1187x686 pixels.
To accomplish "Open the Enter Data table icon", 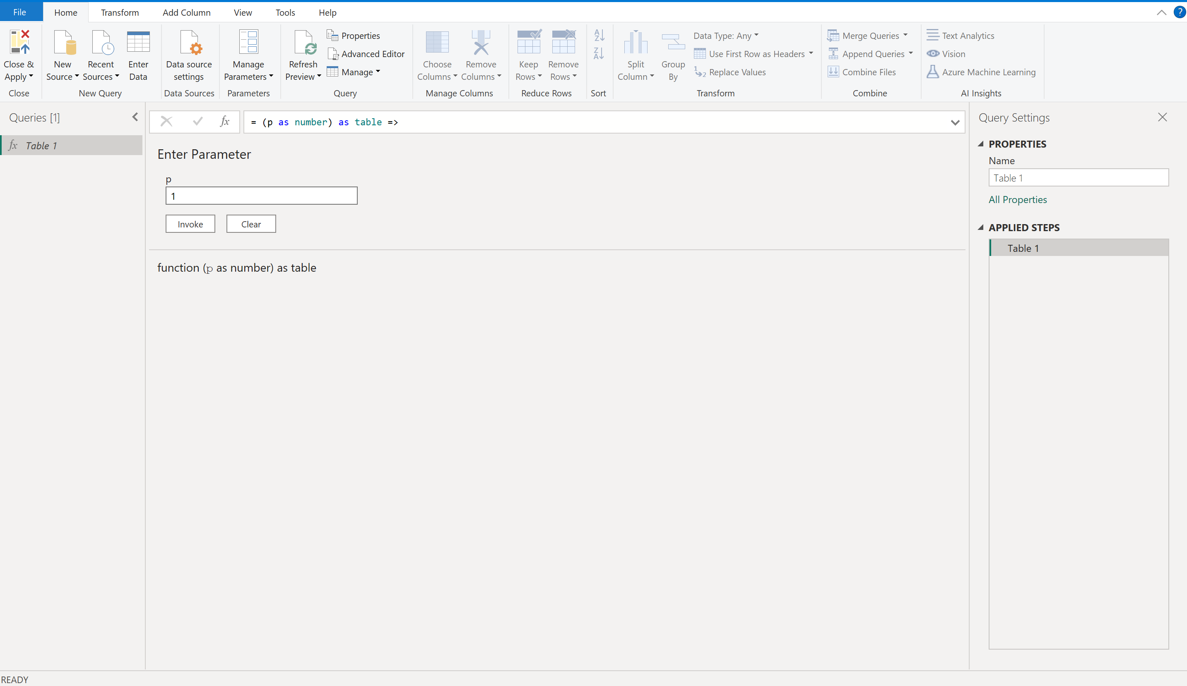I will [138, 42].
